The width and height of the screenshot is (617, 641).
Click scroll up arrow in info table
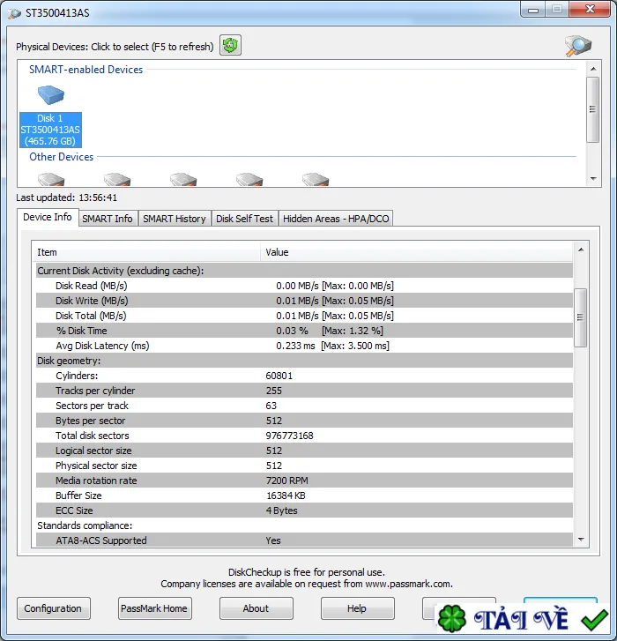(581, 250)
